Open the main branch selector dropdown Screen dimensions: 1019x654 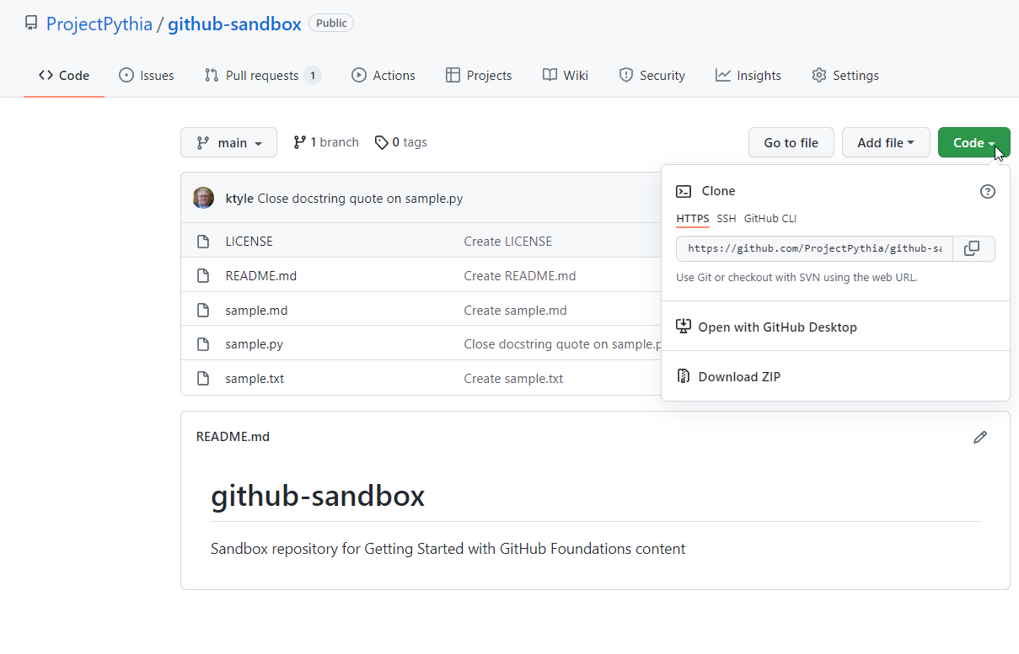click(x=228, y=142)
